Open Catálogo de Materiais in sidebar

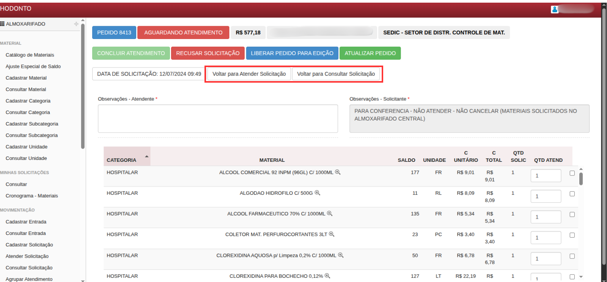coord(30,55)
